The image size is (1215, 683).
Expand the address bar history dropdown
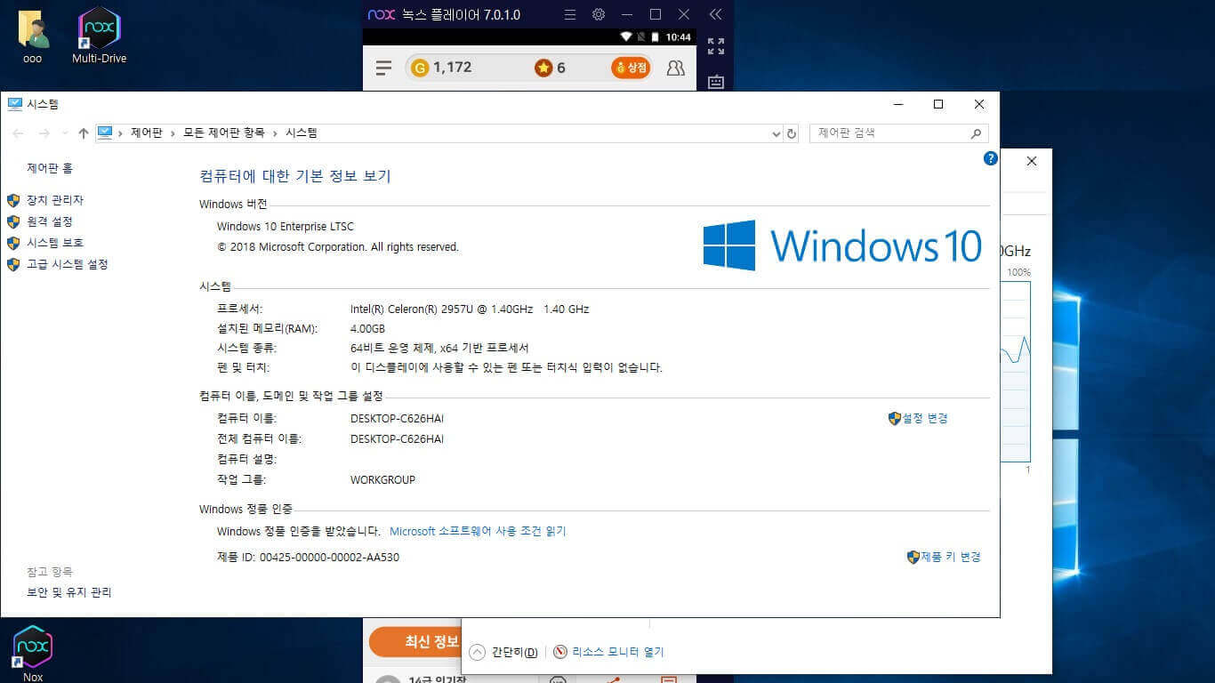pyautogui.click(x=776, y=133)
